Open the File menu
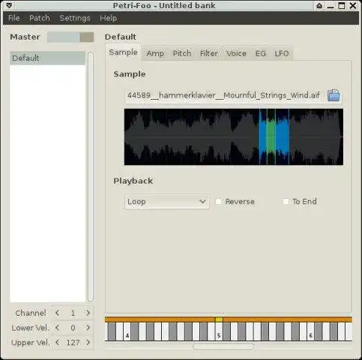362x360 pixels. pos(14,18)
